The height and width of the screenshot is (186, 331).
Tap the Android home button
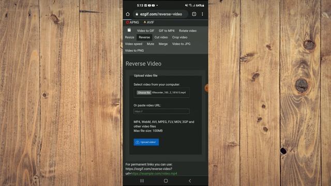165,181
